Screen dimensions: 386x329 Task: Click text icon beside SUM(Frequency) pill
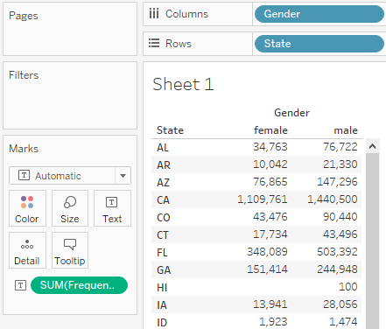pos(20,285)
